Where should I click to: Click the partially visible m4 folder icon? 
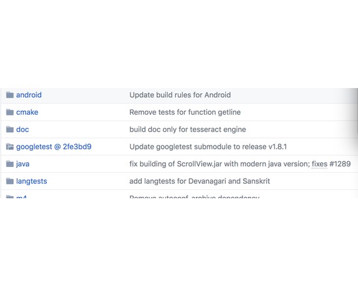[x=10, y=196]
